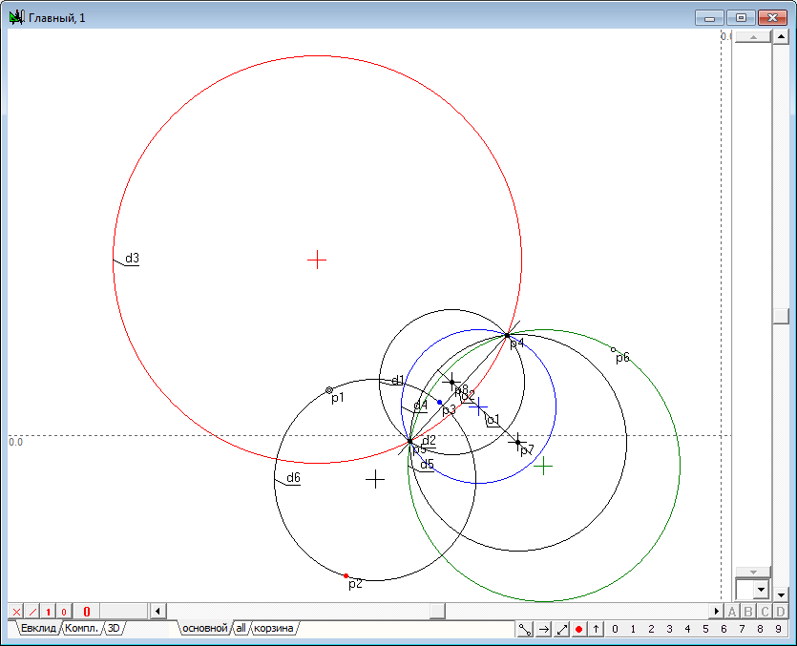Click digit 1 in the black number row
The width and height of the screenshot is (797, 646).
(633, 629)
